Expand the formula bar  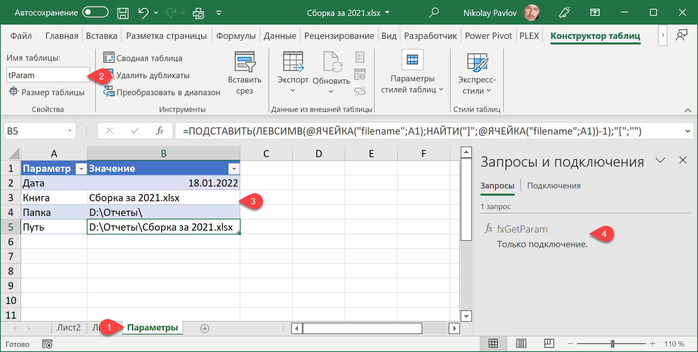688,131
